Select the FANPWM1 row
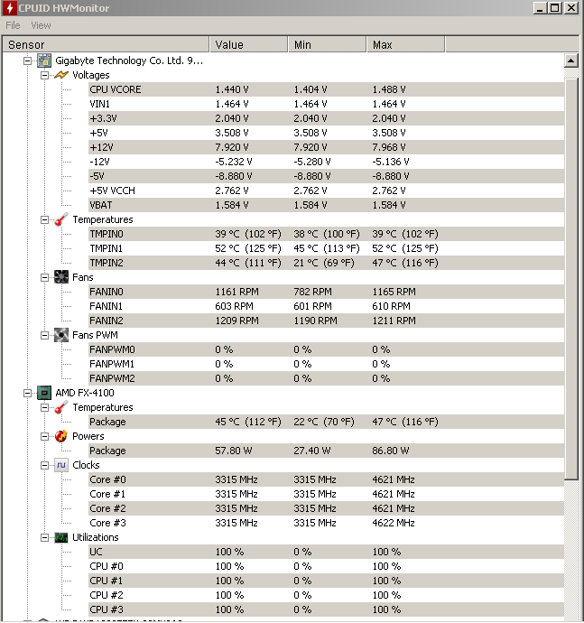 click(x=326, y=364)
